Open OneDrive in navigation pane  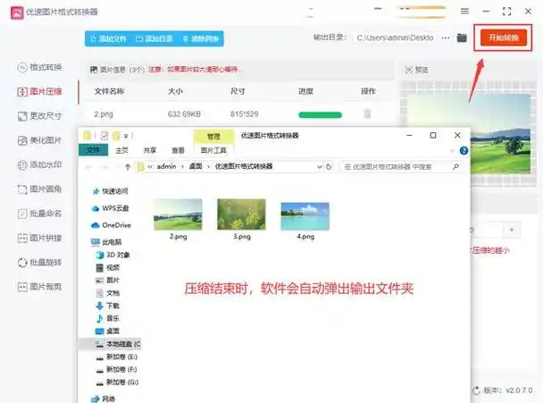pos(111,225)
